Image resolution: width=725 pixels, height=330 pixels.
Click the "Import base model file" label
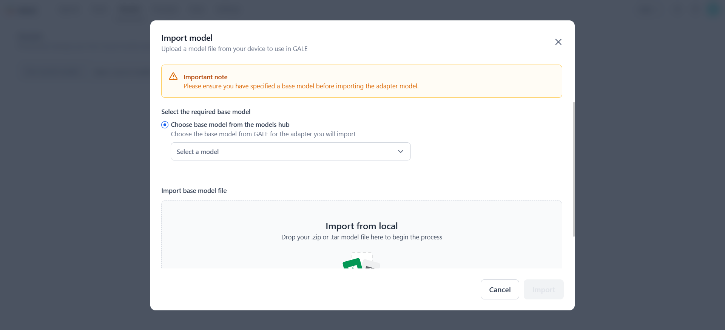[194, 191]
